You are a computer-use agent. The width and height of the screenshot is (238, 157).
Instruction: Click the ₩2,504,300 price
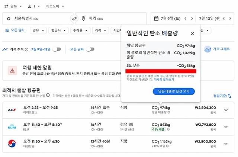(205, 108)
